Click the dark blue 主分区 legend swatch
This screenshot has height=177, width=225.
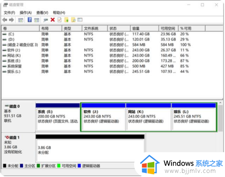tap(22, 166)
